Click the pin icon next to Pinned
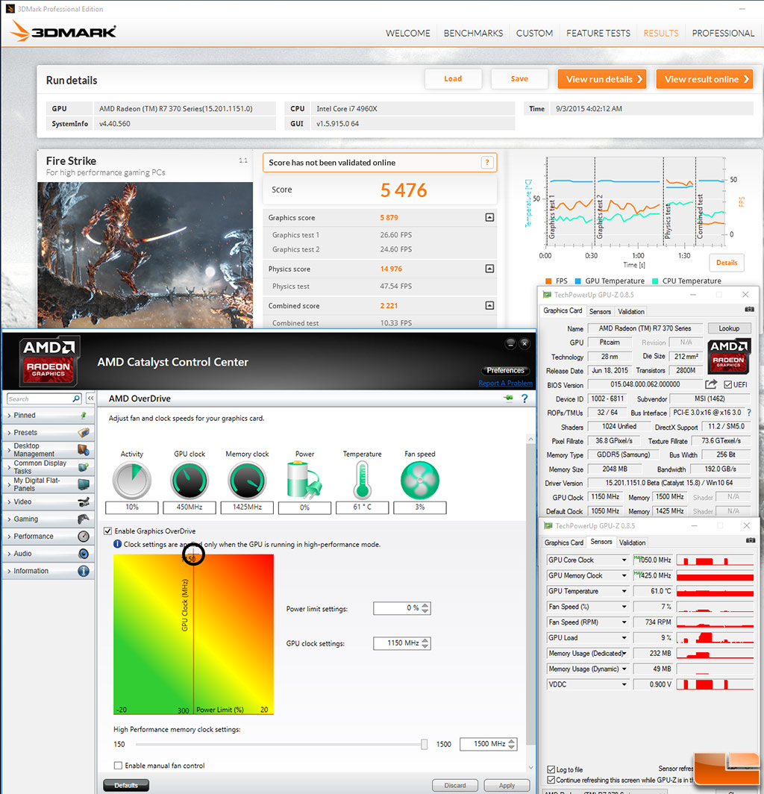The width and height of the screenshot is (764, 794). 84,415
